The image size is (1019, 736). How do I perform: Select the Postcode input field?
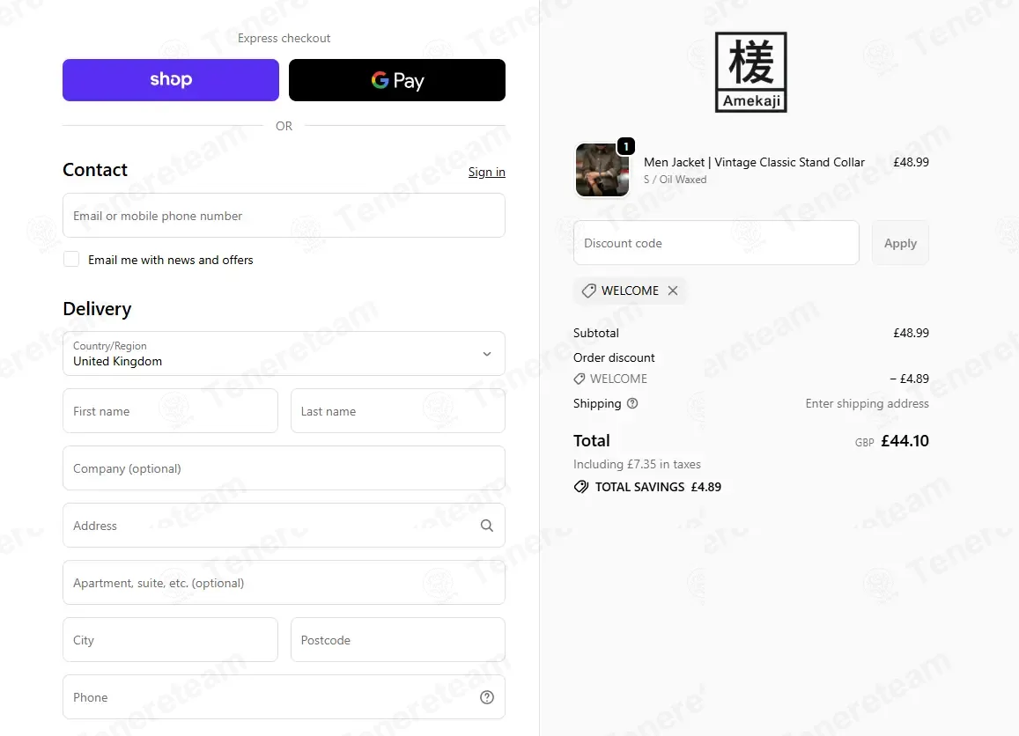pyautogui.click(x=398, y=640)
